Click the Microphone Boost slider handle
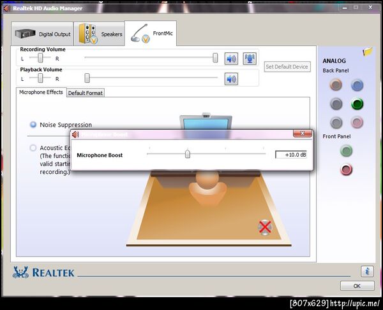This screenshot has width=383, height=310. click(187, 154)
